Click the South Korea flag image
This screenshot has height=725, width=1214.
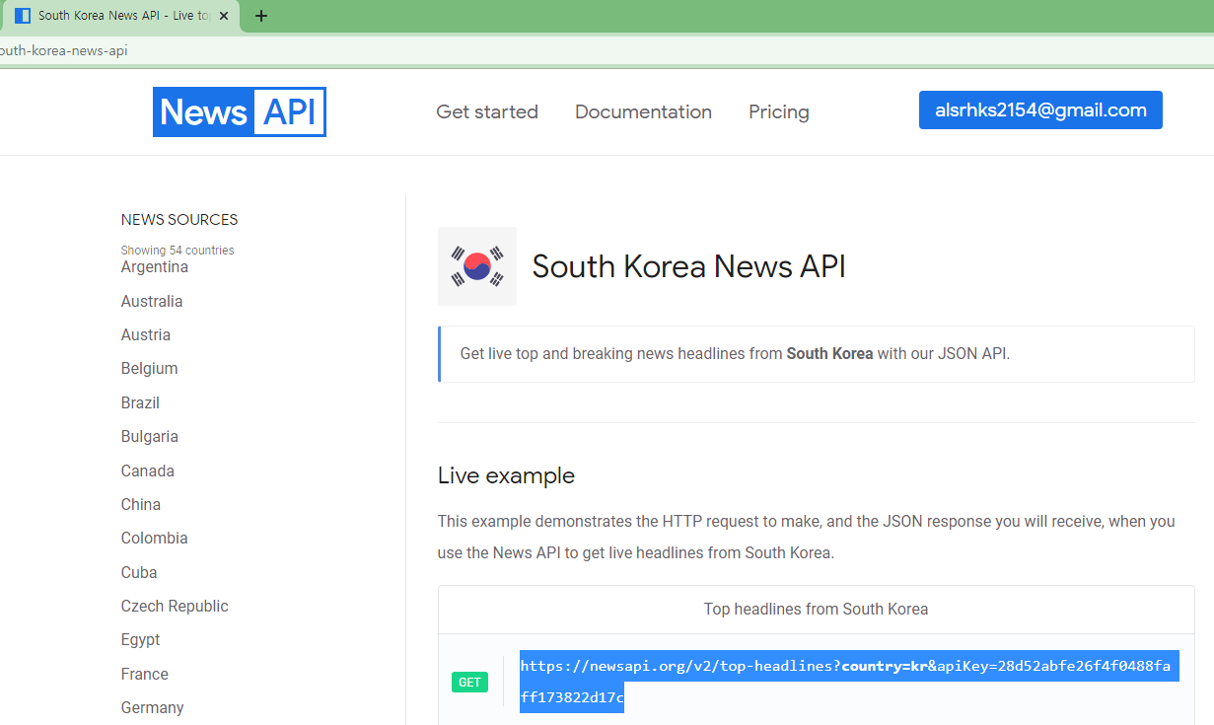pyautogui.click(x=477, y=266)
